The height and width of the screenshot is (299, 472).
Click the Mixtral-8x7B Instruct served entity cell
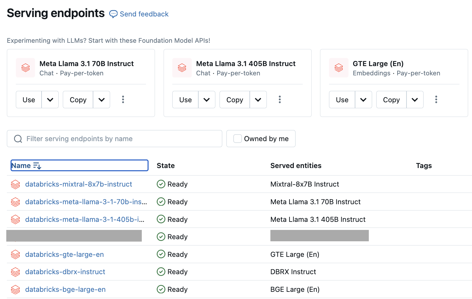305,184
